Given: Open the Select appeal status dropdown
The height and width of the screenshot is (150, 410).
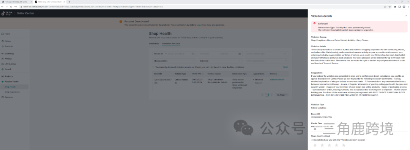Looking at the screenshot, I should [266, 61].
